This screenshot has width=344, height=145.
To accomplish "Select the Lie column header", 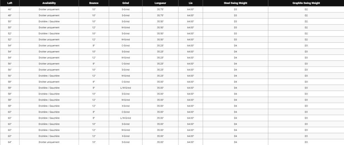I will pyautogui.click(x=190, y=3).
